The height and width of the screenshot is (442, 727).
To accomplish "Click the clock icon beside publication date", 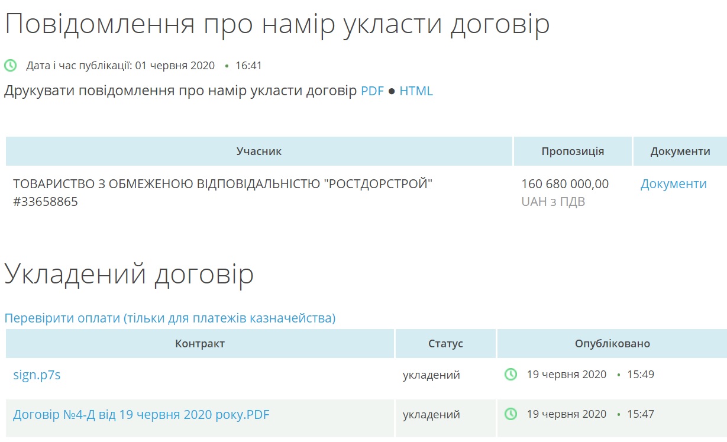I will pyautogui.click(x=11, y=66).
